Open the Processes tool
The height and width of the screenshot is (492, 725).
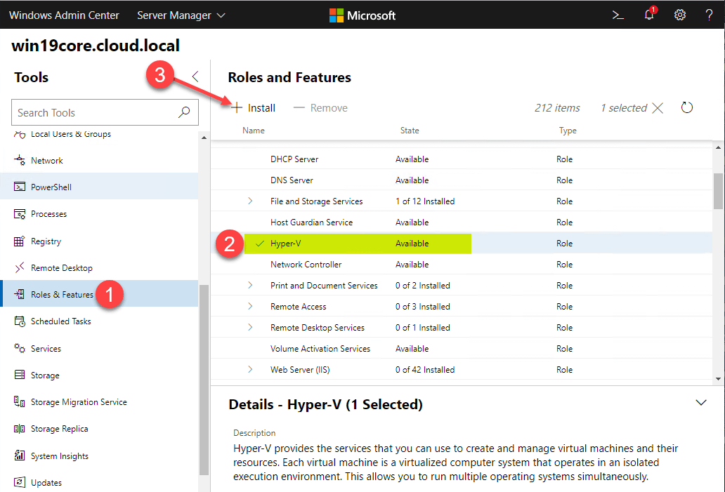coord(100,214)
